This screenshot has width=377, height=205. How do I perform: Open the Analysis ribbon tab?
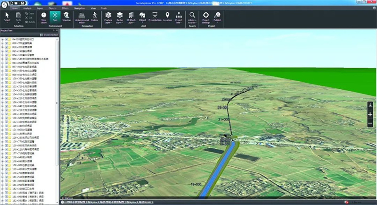[27, 9]
